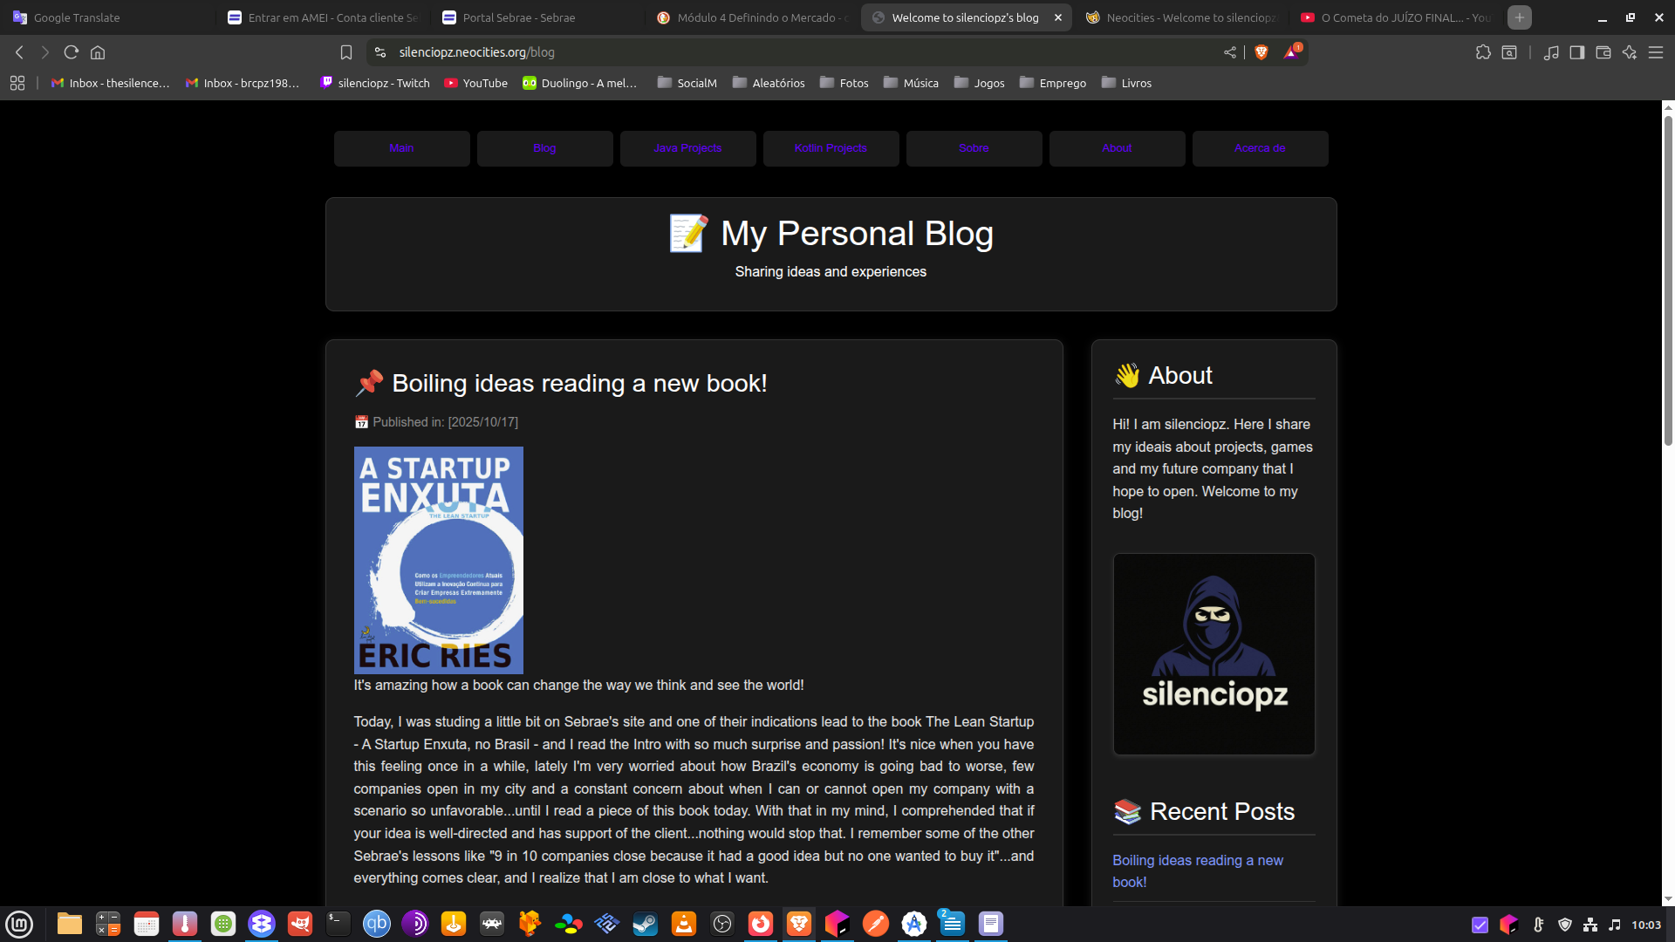This screenshot has height=942, width=1675.
Task: Click the Startup Enxuta book cover
Action: click(438, 560)
